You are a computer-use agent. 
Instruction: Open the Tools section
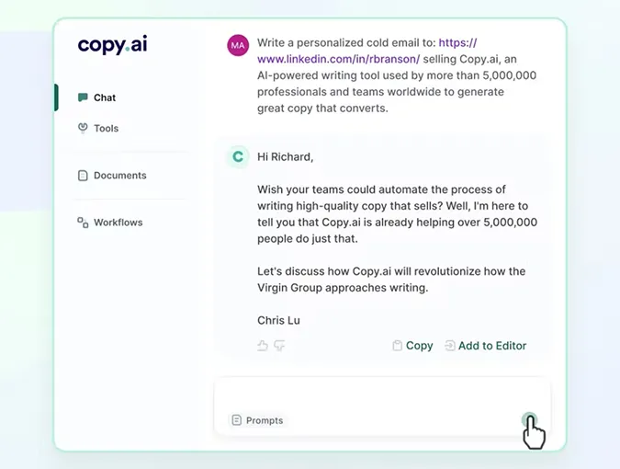tap(106, 128)
